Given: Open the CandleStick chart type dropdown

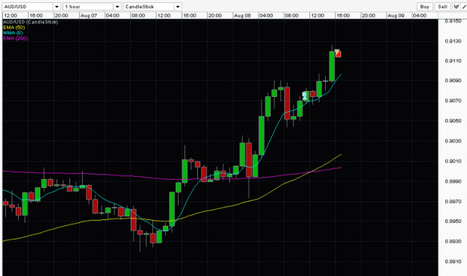Looking at the screenshot, I should [152, 7].
